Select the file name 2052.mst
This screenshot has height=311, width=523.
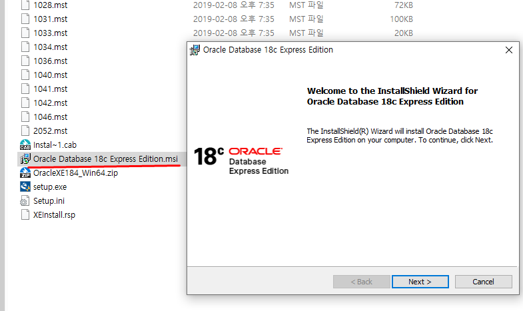click(x=51, y=131)
